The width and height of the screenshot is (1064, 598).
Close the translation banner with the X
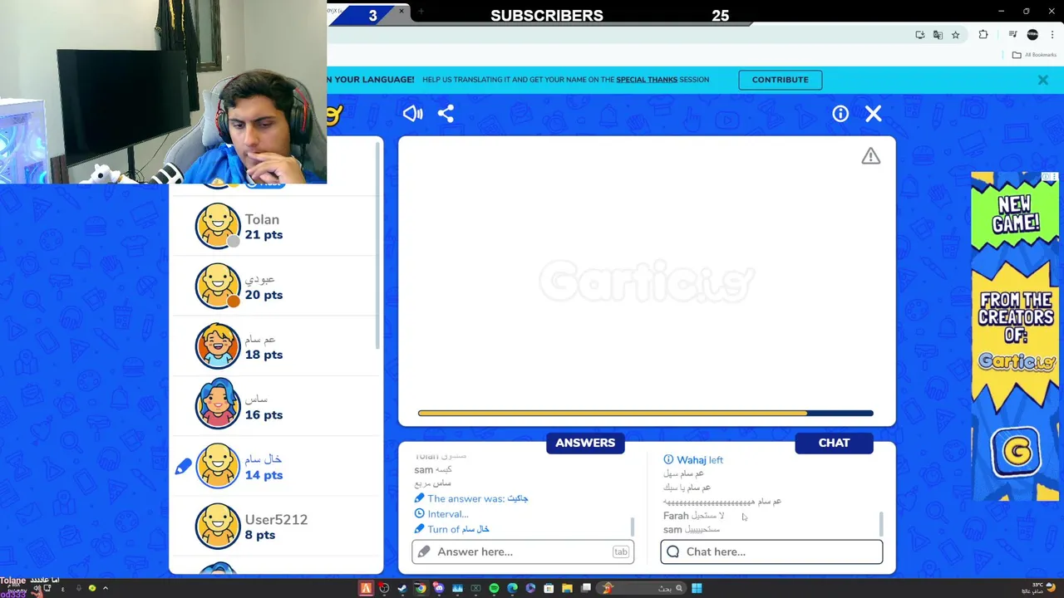pos(1042,80)
